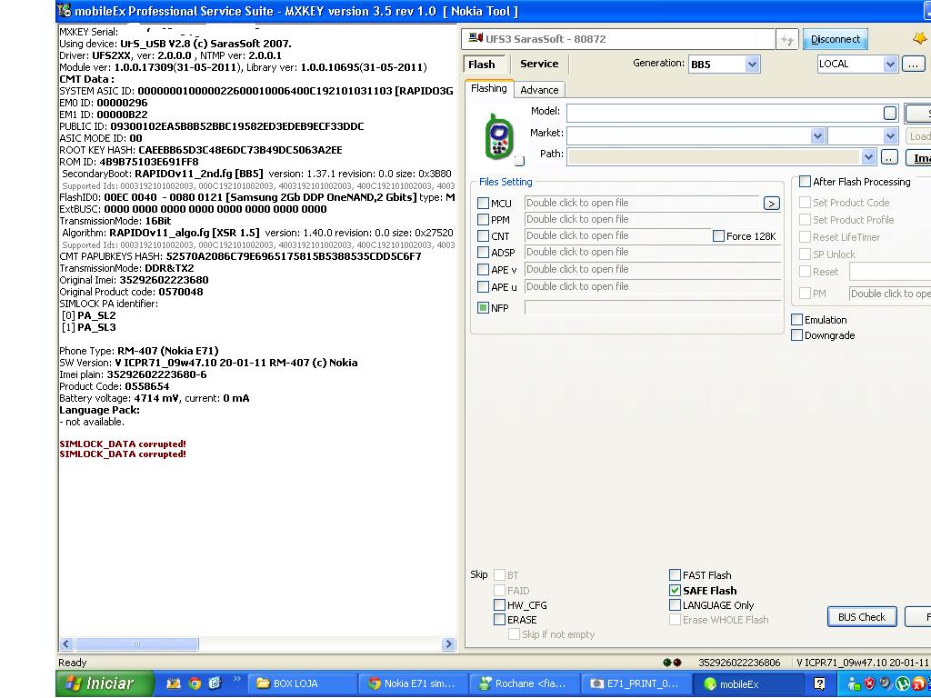Enable skip HW_CFG checkbox
The width and height of the screenshot is (931, 698).
[x=499, y=605]
